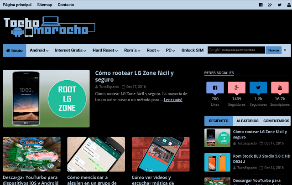The image size is (292, 185).
Task: Click the Redes Sociales heading
Action: [219, 73]
